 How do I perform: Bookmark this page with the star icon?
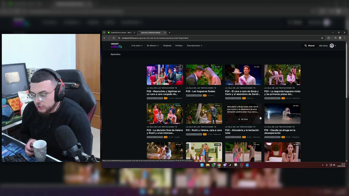(322, 38)
